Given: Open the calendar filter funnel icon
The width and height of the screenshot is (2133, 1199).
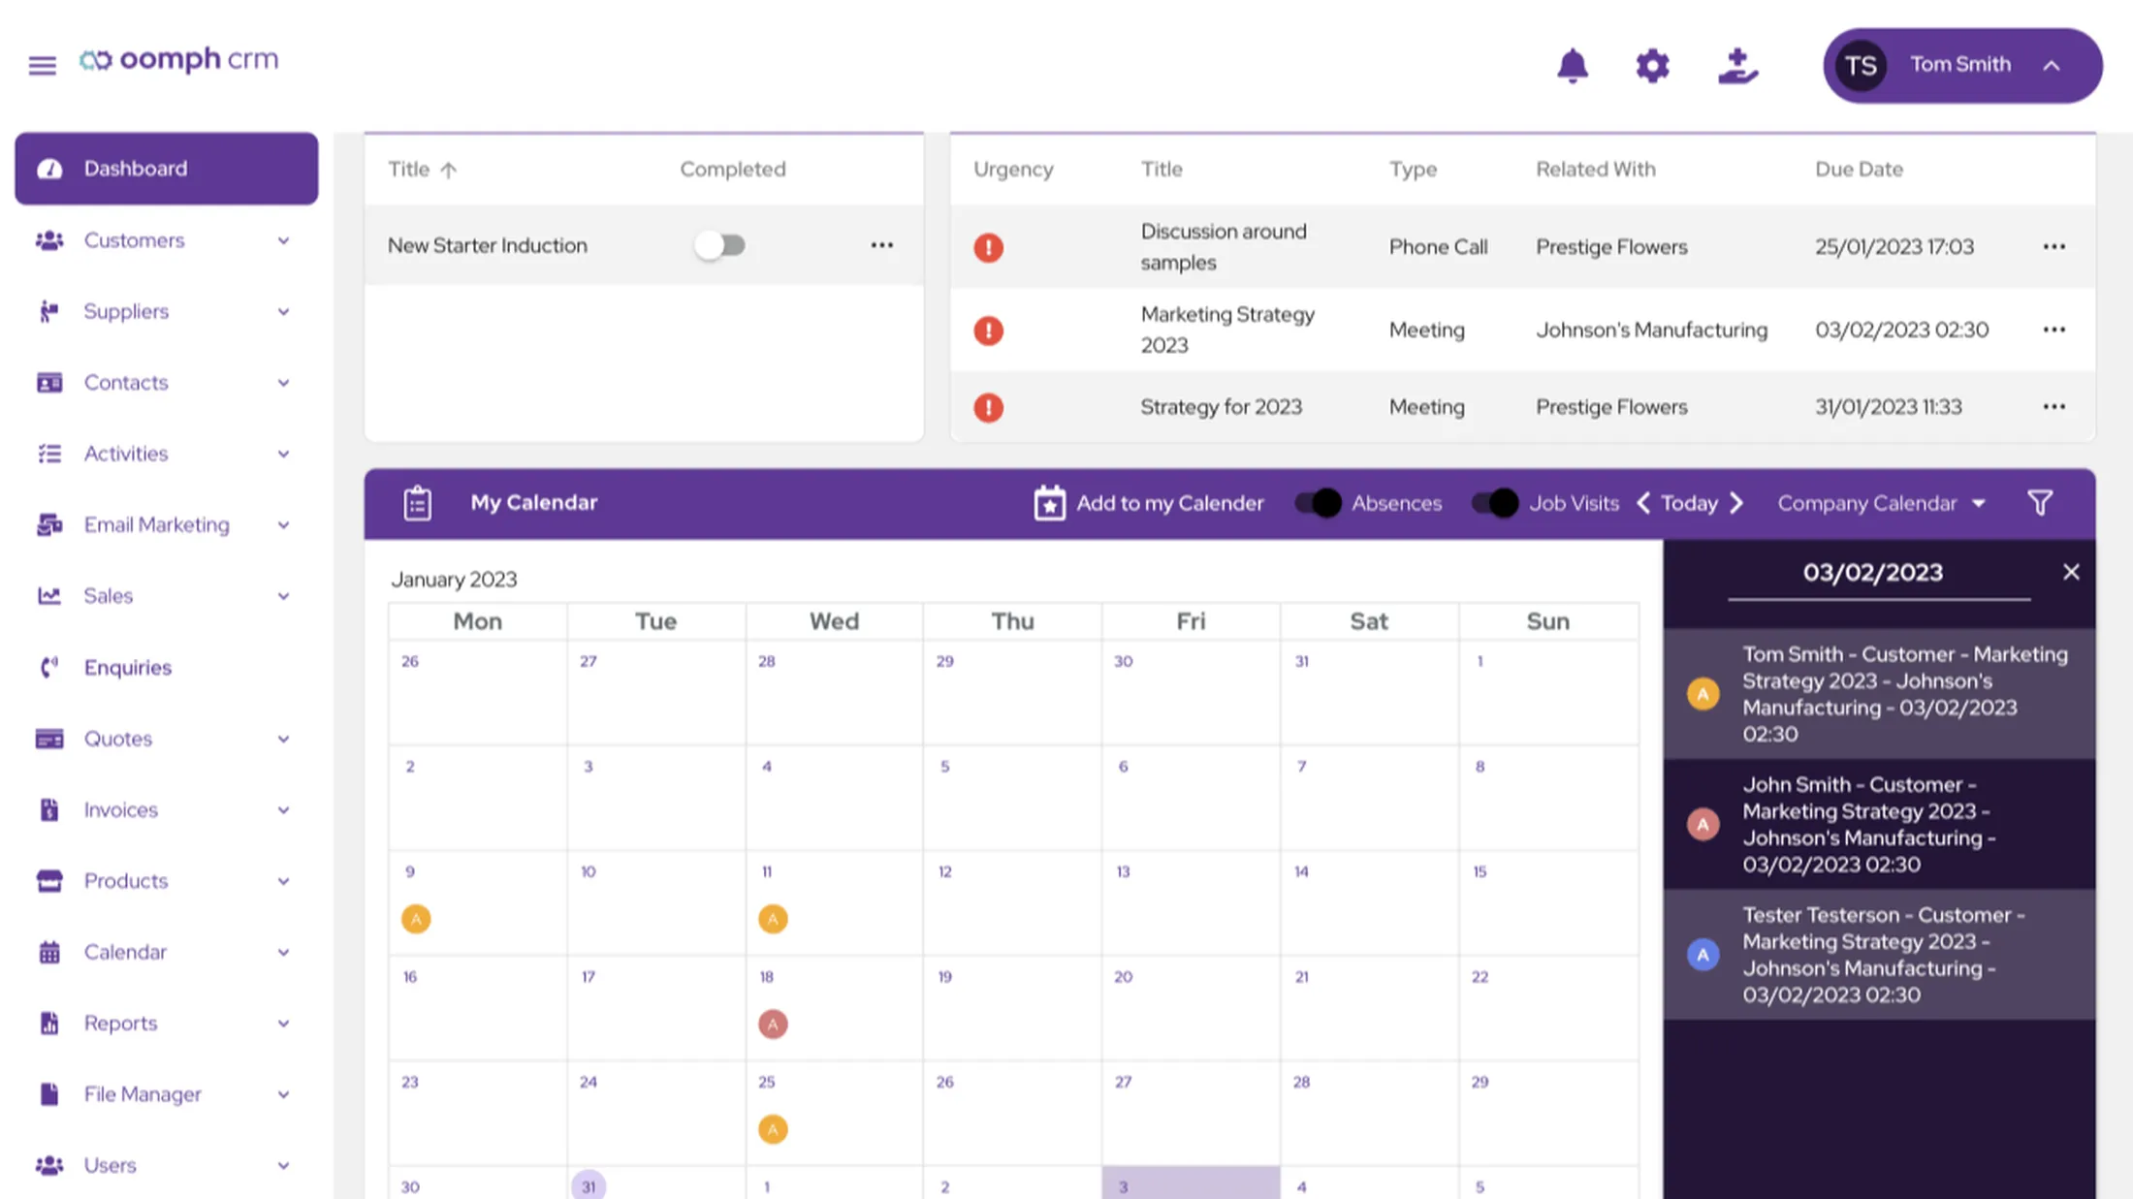Looking at the screenshot, I should pyautogui.click(x=2040, y=503).
